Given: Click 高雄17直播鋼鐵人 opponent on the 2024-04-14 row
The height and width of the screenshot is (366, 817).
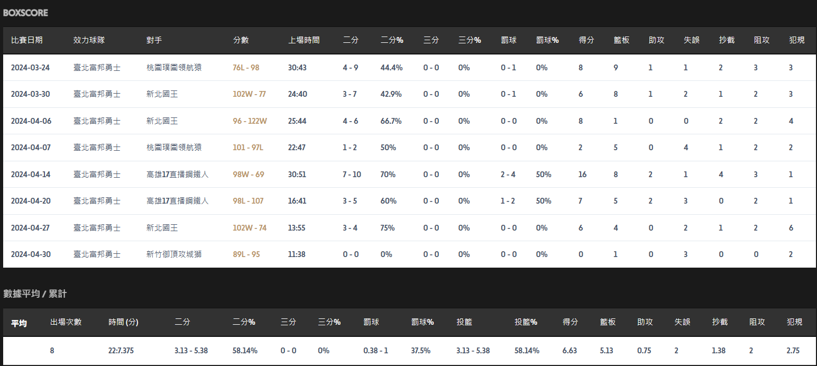Looking at the screenshot, I should pos(177,175).
